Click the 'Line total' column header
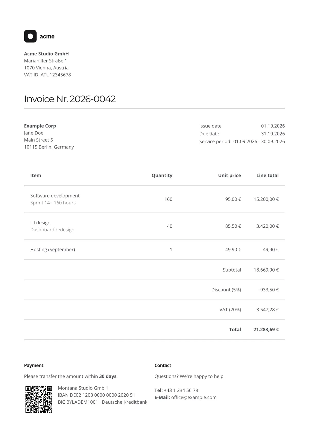The width and height of the screenshot is (309, 438). [268, 176]
